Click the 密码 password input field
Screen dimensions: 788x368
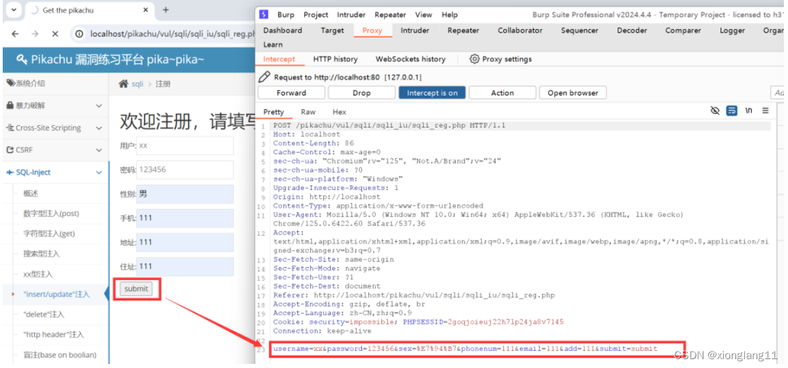(185, 170)
